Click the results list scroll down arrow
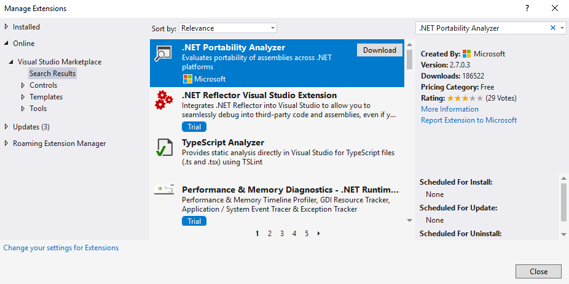569x284 pixels. tap(410, 220)
